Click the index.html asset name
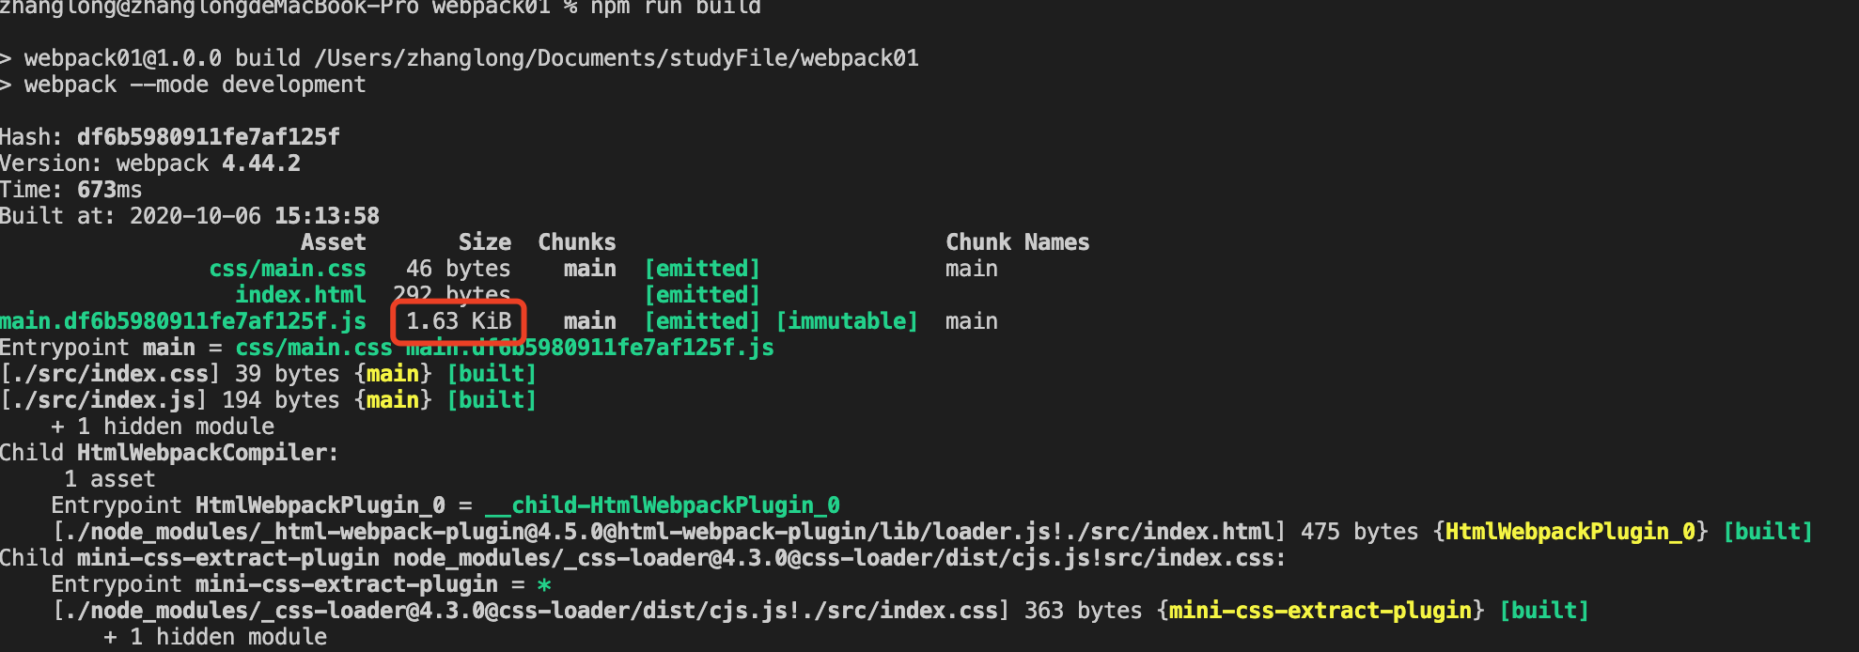The width and height of the screenshot is (1859, 652). 301,295
